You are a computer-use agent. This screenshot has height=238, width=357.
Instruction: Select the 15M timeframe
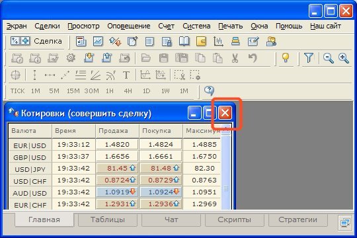[73, 91]
